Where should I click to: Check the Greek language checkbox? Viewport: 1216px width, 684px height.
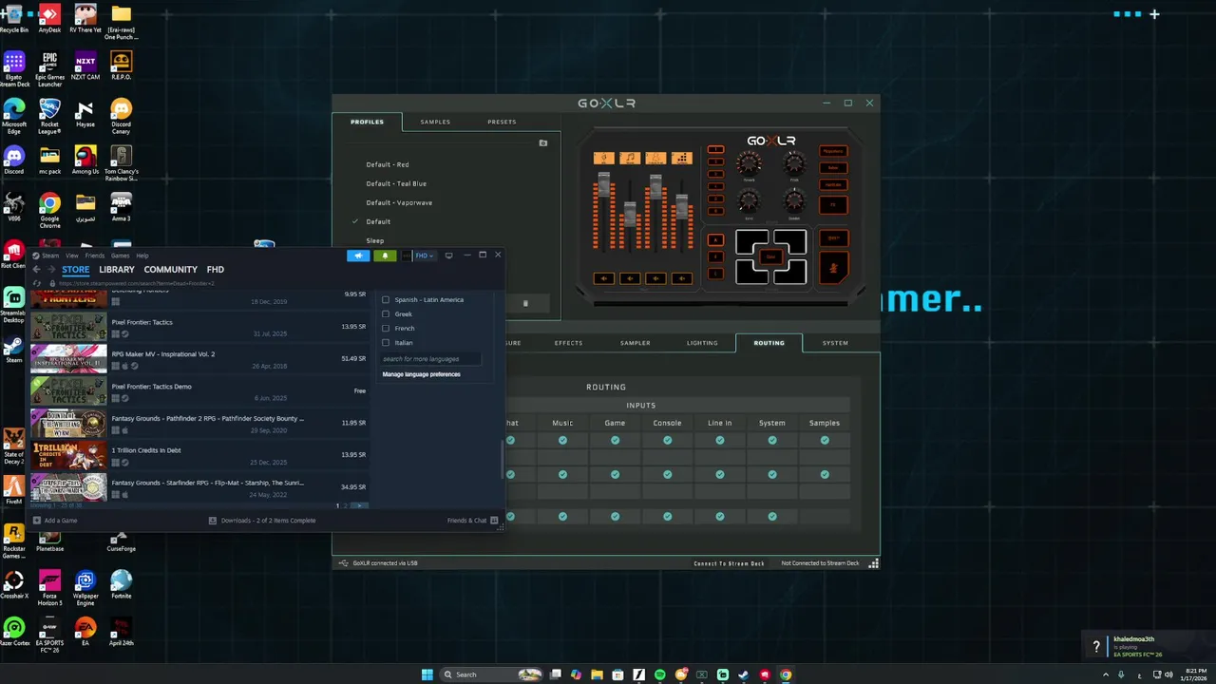[x=386, y=314]
